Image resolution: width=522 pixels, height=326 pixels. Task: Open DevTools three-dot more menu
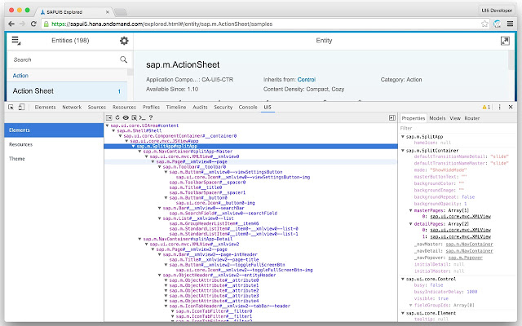[x=499, y=107]
